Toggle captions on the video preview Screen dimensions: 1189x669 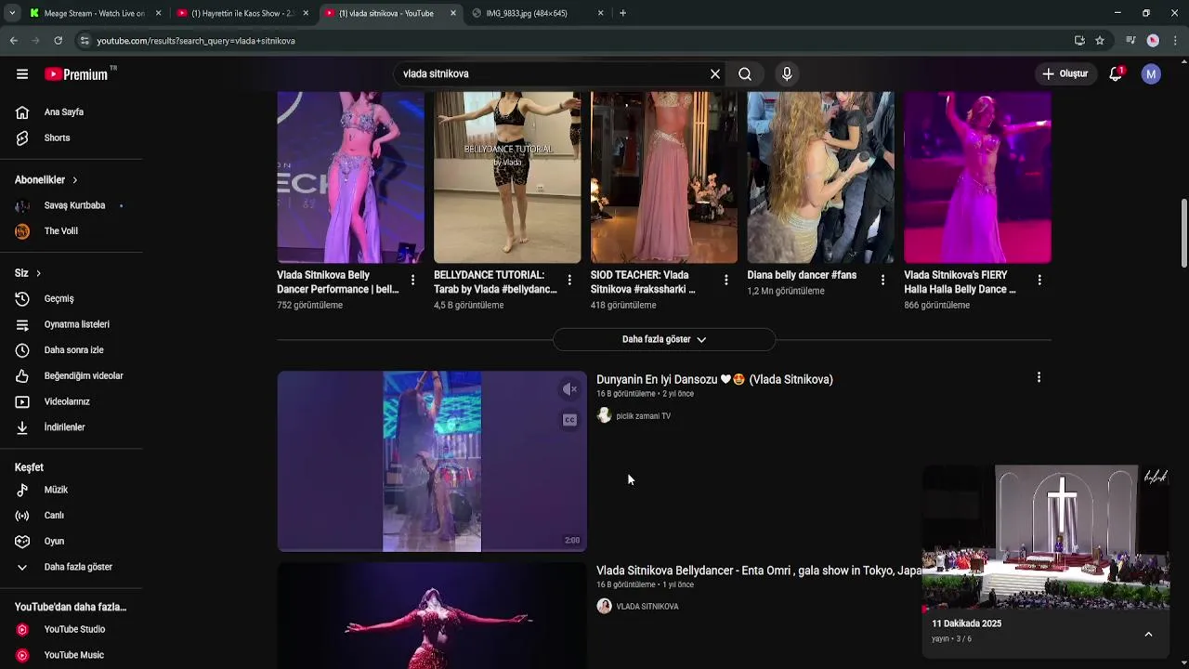570,420
